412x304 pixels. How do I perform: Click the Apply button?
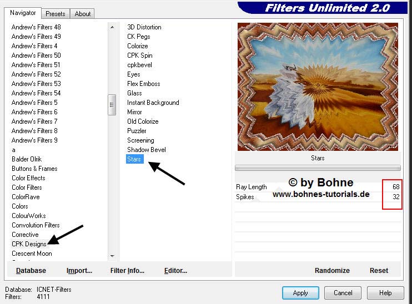point(300,292)
